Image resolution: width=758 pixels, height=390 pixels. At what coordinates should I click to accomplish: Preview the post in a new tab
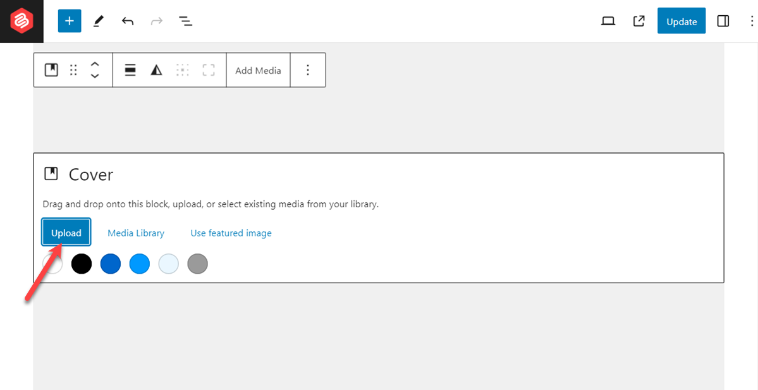638,20
